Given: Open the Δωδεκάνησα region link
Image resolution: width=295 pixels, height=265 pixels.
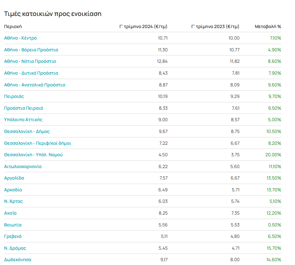Looking at the screenshot, I should click(18, 260).
